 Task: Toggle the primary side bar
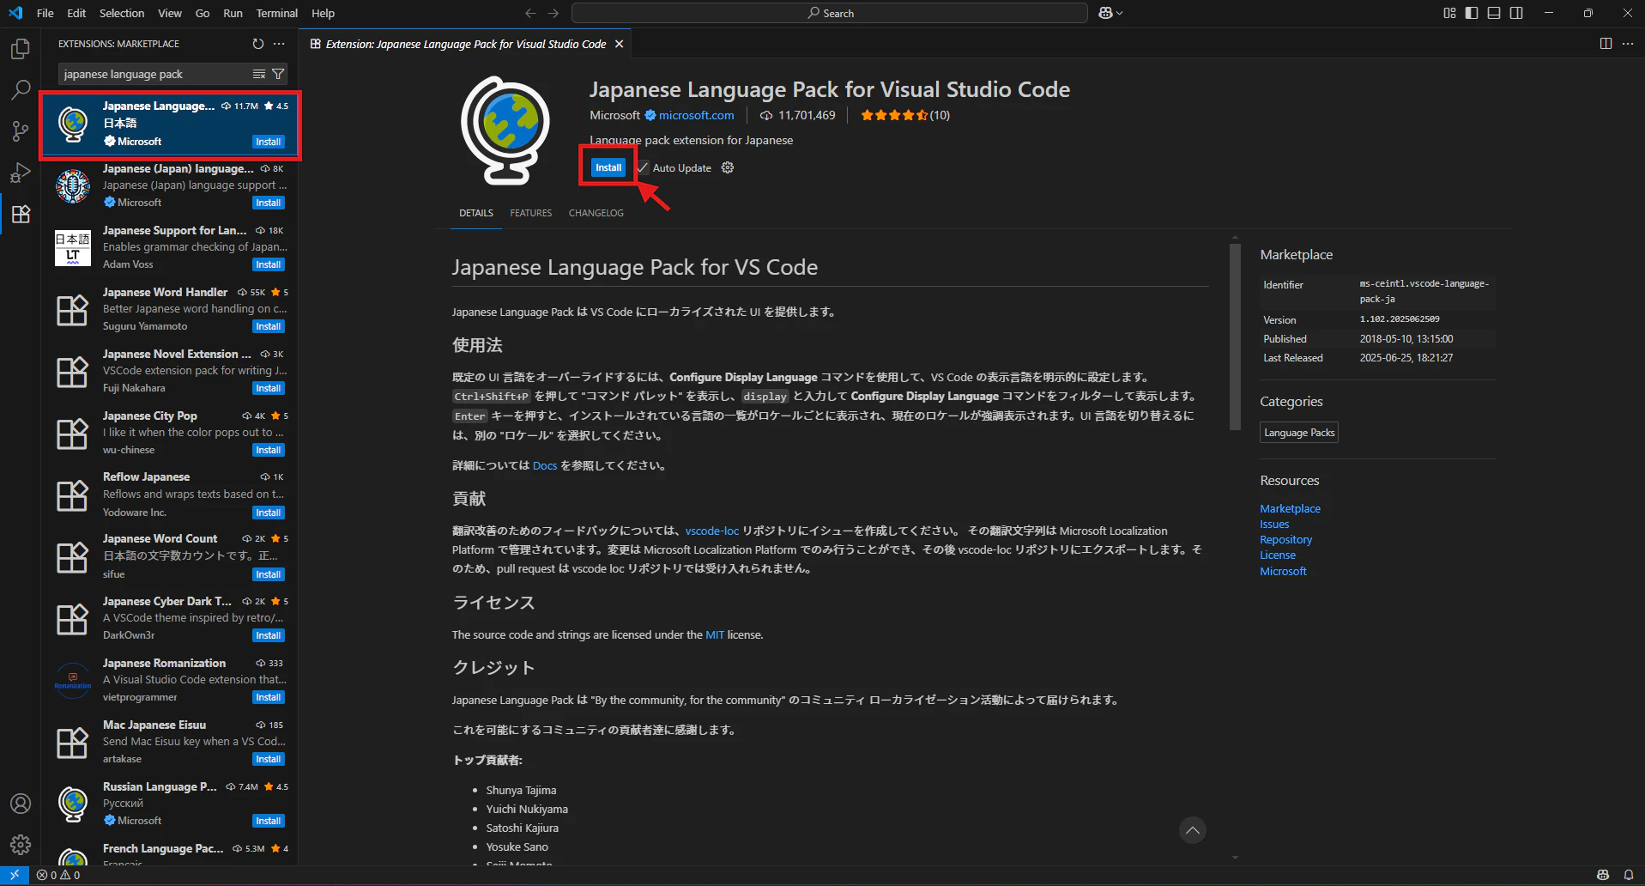pyautogui.click(x=1472, y=13)
